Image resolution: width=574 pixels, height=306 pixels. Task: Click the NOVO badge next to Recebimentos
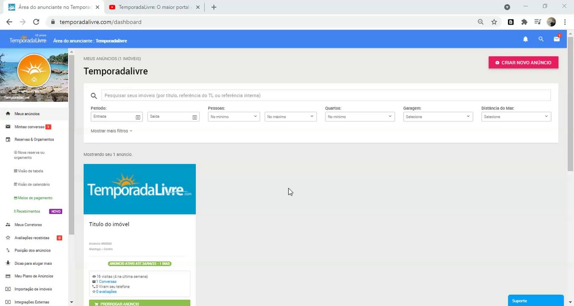(56, 211)
